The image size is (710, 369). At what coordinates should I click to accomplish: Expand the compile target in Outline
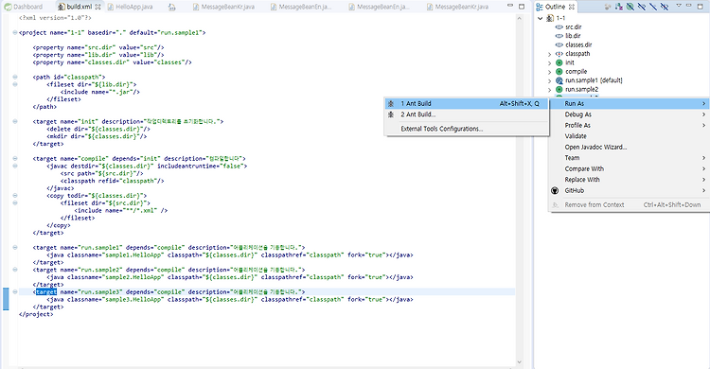tap(550, 72)
